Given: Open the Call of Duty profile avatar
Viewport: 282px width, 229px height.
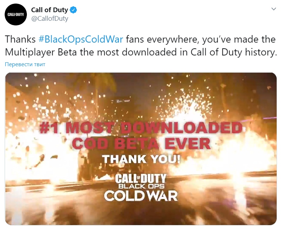Looking at the screenshot, I should tap(16, 14).
